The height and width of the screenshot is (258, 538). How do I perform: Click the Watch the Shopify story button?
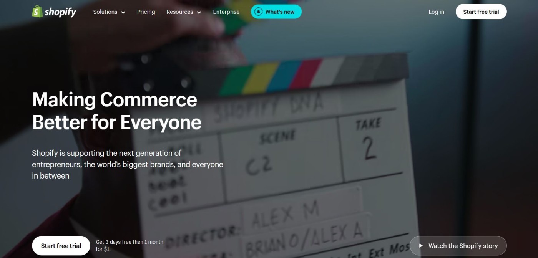pyautogui.click(x=458, y=246)
